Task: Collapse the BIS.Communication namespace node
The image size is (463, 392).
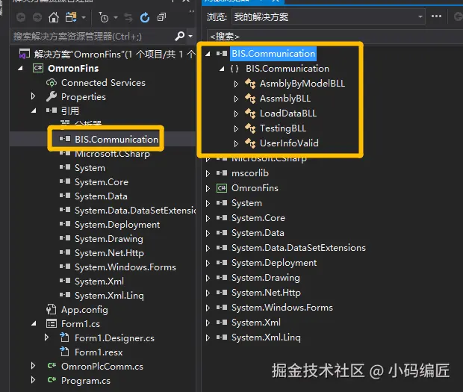Action: (x=222, y=69)
